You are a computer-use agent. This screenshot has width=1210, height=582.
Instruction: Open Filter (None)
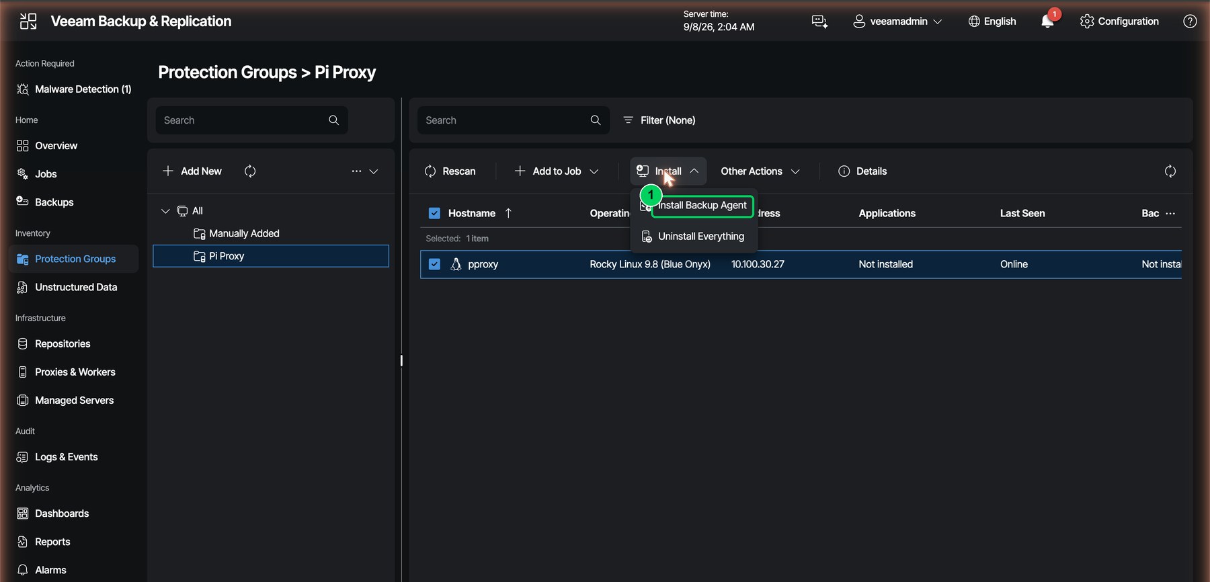point(659,120)
